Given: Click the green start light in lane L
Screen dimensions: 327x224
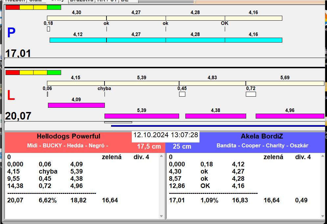Looking at the screenshot, I should [x=54, y=72].
